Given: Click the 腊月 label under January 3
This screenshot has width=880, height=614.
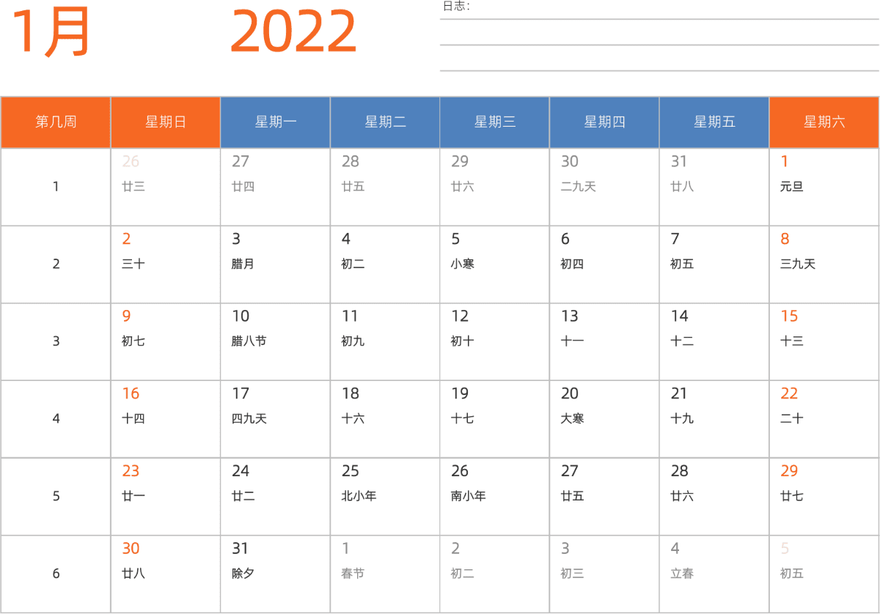Looking at the screenshot, I should coord(243,264).
